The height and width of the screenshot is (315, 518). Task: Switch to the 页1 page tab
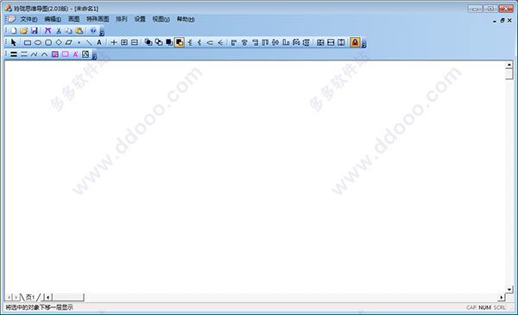[x=30, y=297]
